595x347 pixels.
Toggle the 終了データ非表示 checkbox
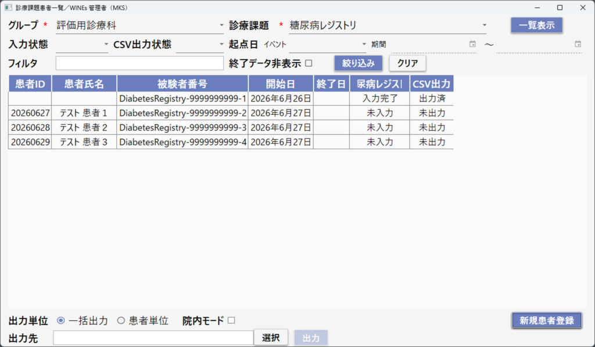[x=309, y=63]
